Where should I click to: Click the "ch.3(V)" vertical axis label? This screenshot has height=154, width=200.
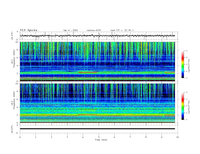point(12,129)
